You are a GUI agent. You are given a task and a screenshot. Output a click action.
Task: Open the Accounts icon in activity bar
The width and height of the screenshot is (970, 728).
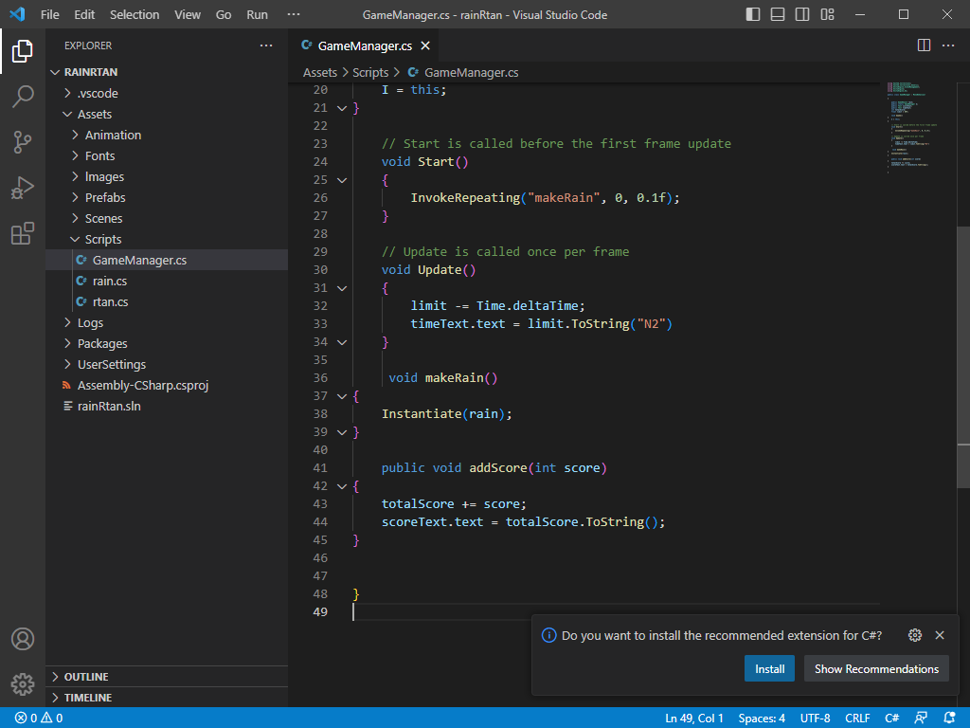[x=23, y=639]
